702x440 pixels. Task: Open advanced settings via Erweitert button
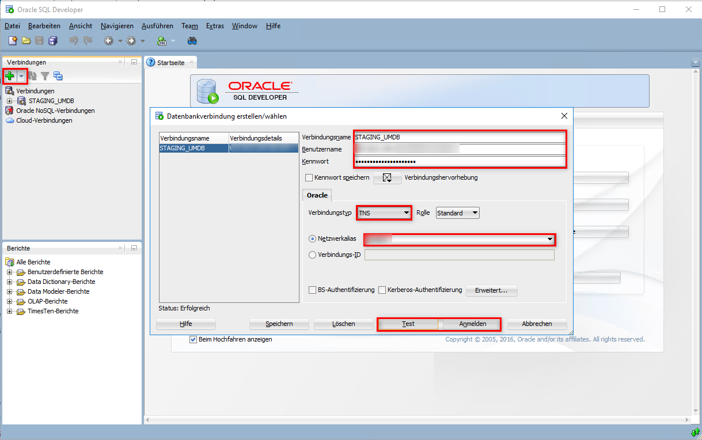[491, 291]
